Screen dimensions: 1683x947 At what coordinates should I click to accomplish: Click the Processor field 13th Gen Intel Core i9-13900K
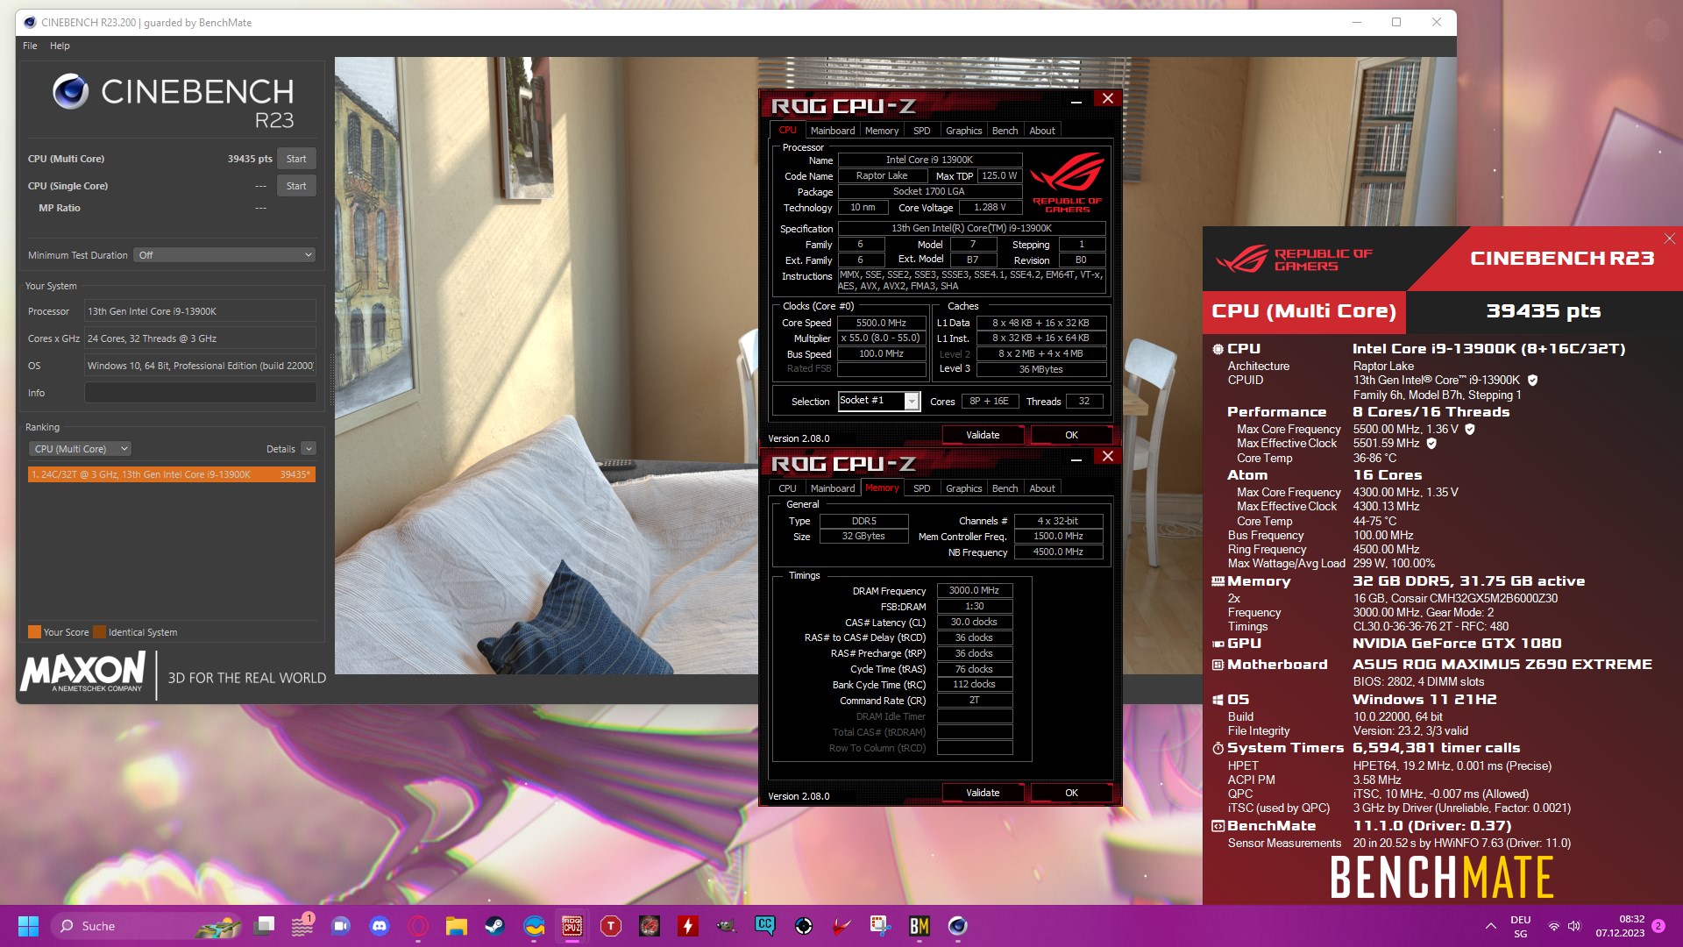[x=200, y=311]
